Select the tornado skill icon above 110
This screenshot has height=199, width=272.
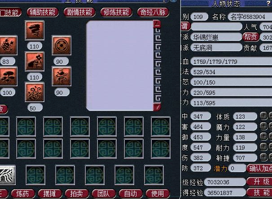pos(35,31)
